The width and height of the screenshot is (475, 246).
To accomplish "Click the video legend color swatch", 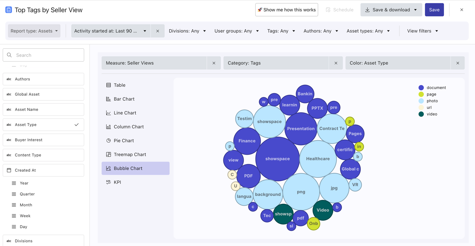I will tap(421, 114).
